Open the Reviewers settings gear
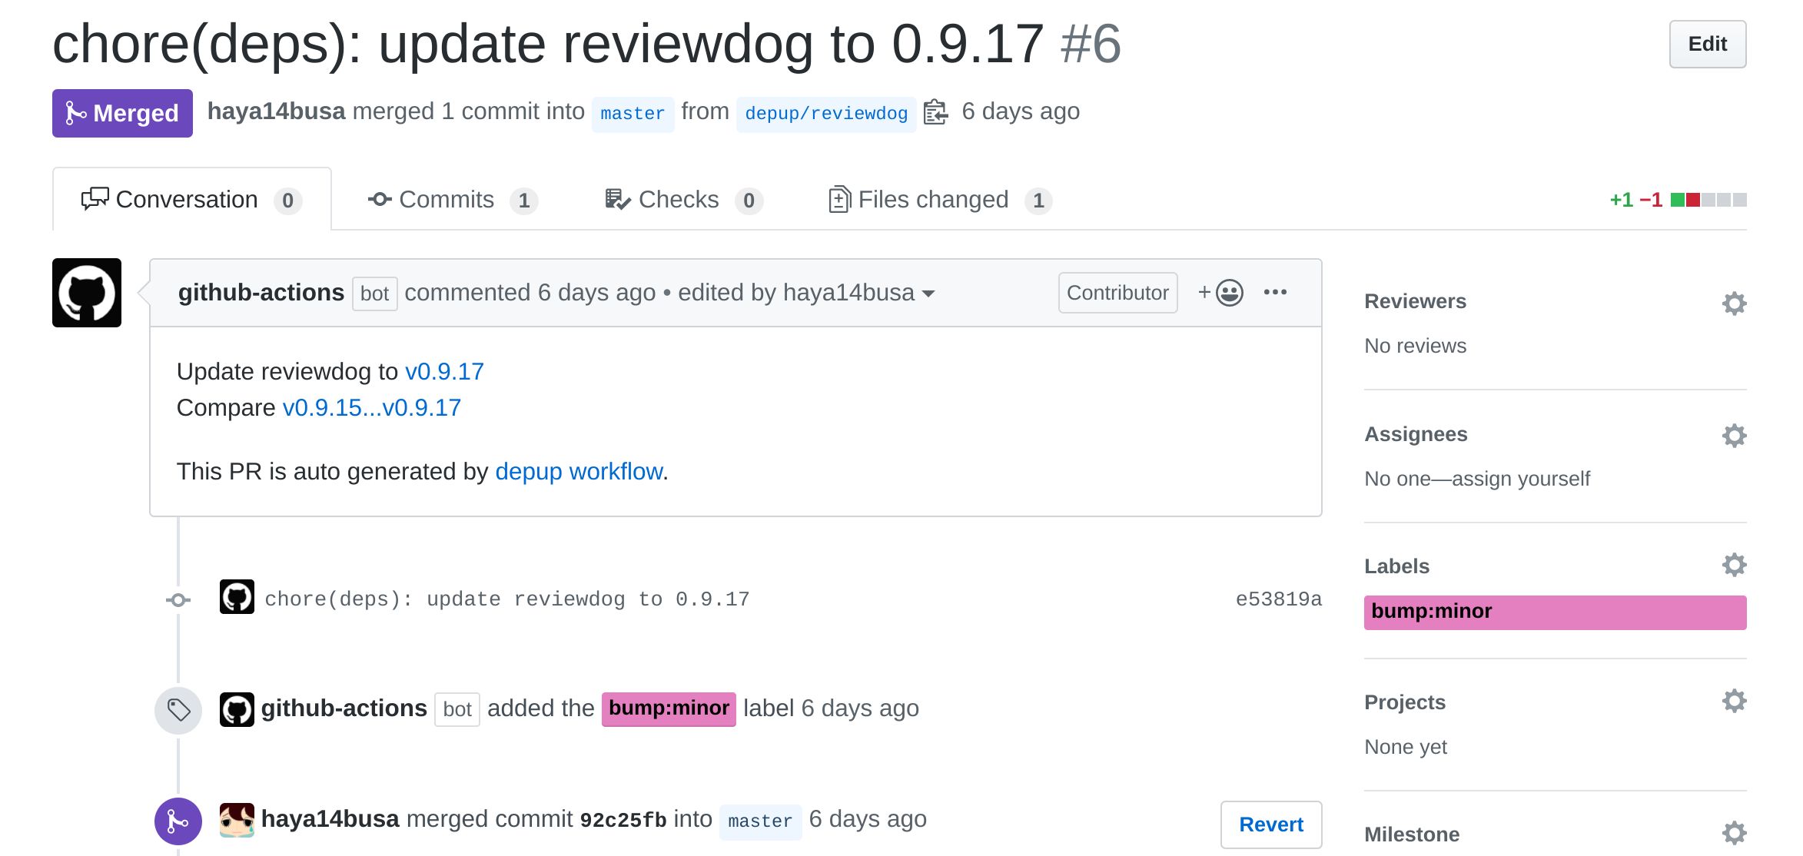Image resolution: width=1803 pixels, height=856 pixels. coord(1735,303)
